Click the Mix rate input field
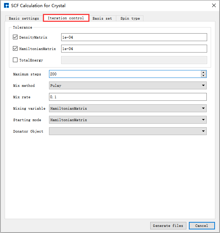The height and width of the screenshot is (233, 220). (x=128, y=97)
